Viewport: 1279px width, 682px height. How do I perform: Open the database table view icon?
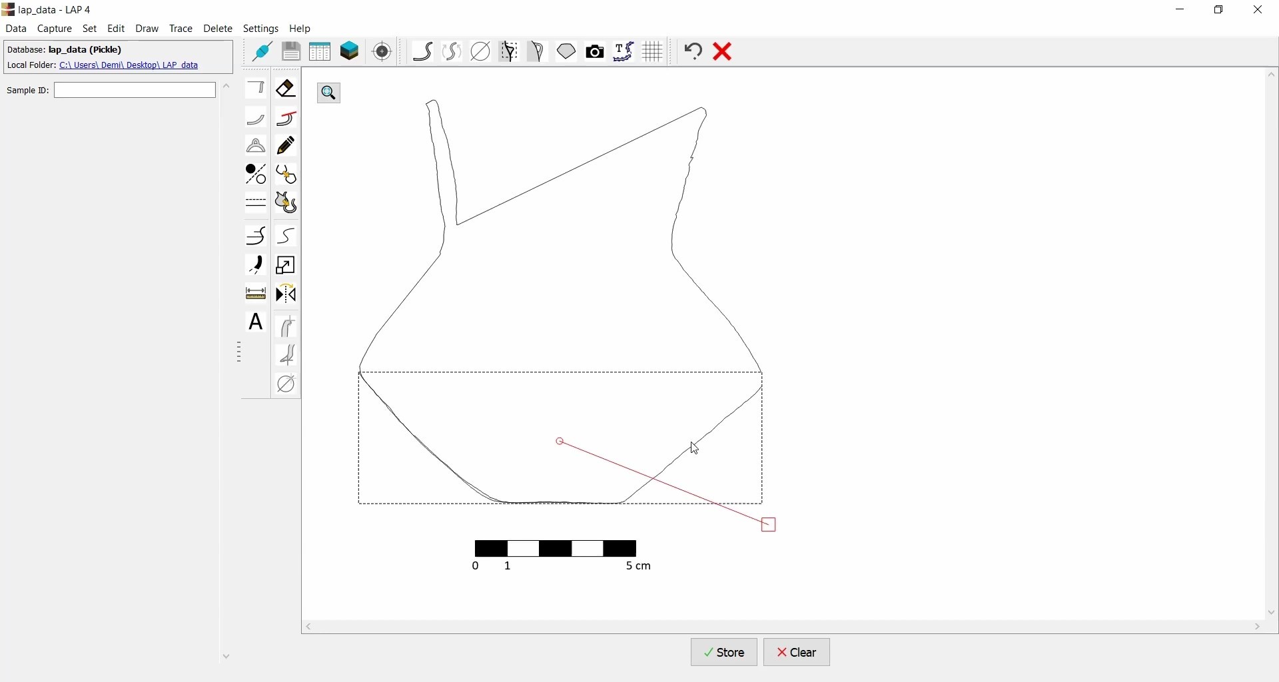(320, 52)
